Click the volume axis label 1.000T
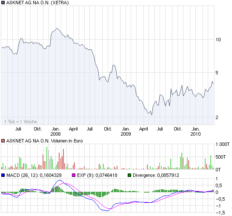Viewport: 232px width, 216px height. (x=223, y=144)
